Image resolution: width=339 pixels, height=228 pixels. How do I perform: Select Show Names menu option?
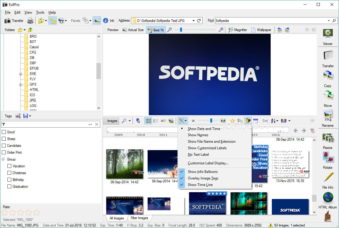pos(215,135)
